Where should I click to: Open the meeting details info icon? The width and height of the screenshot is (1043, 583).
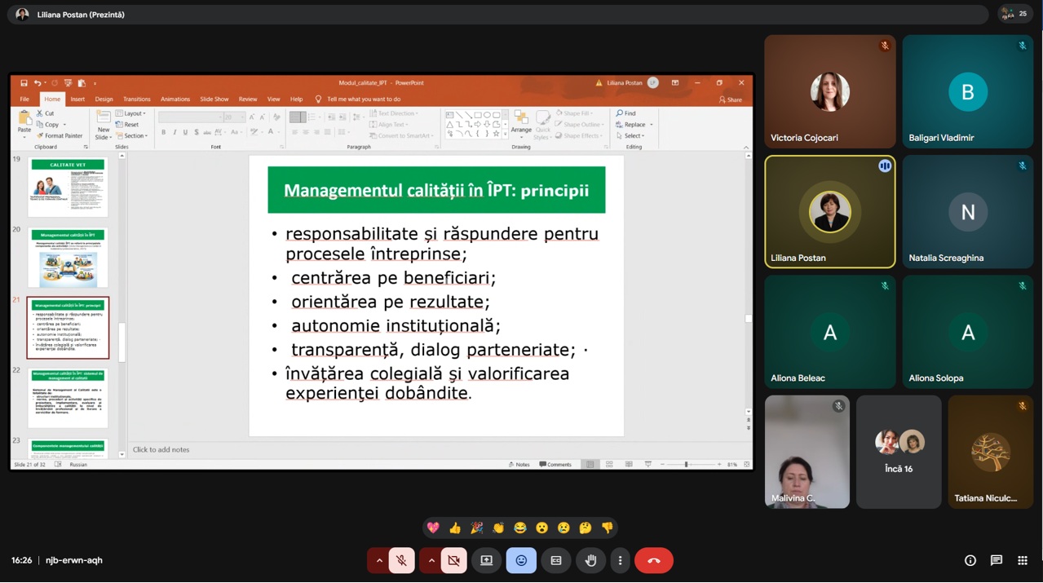tap(970, 561)
